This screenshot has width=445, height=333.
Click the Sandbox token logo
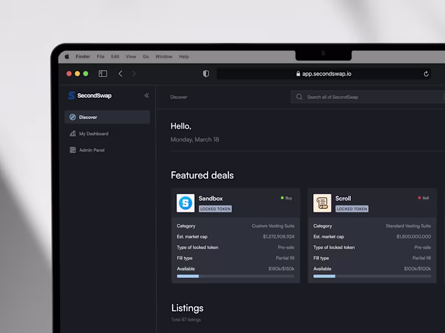coord(186,203)
